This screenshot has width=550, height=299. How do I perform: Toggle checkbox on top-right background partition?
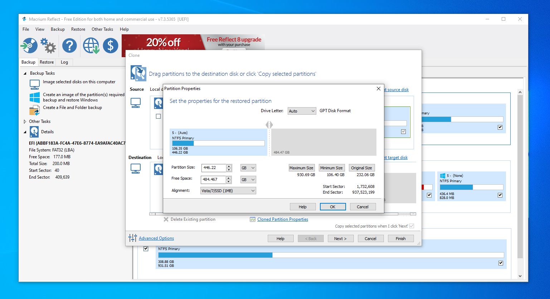pos(500,127)
